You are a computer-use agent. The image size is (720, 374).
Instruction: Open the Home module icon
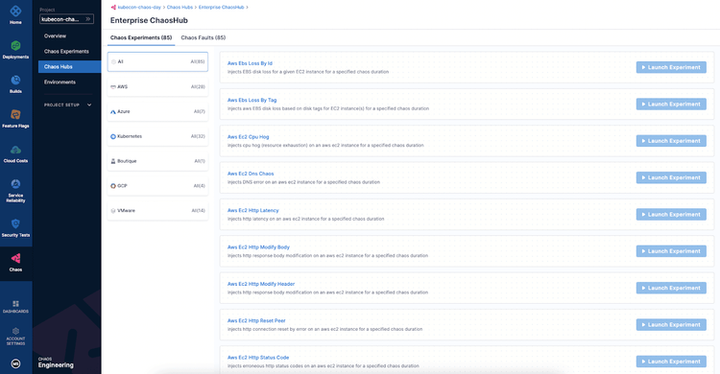tap(15, 11)
